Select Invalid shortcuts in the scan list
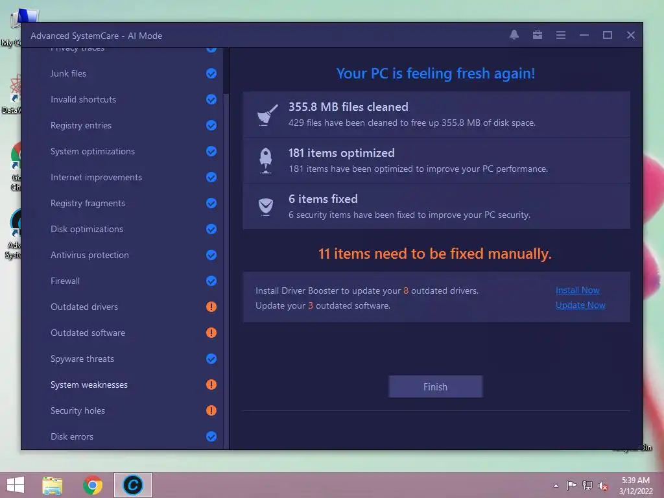This screenshot has width=664, height=498. [x=83, y=99]
